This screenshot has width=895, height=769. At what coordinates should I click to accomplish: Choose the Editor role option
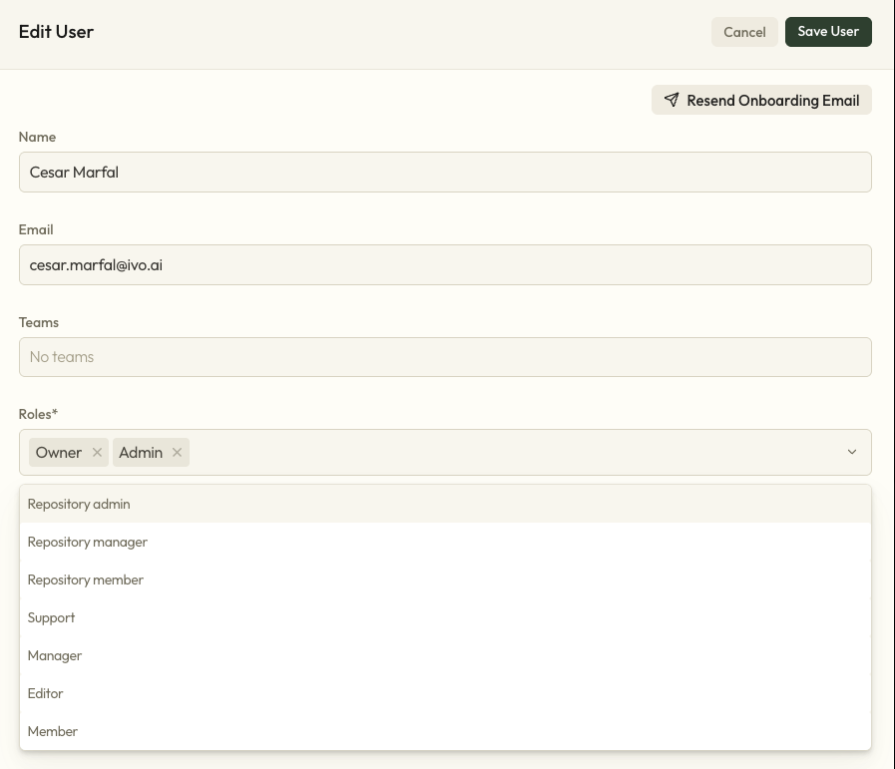point(46,694)
